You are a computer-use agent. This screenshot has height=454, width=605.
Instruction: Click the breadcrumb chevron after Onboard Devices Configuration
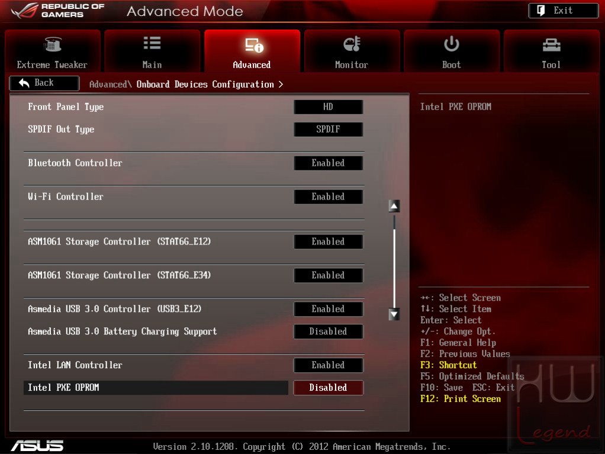tap(281, 85)
